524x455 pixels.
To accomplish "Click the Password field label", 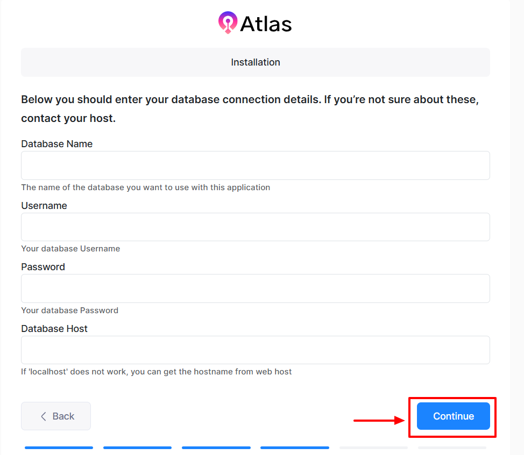I will pyautogui.click(x=43, y=267).
